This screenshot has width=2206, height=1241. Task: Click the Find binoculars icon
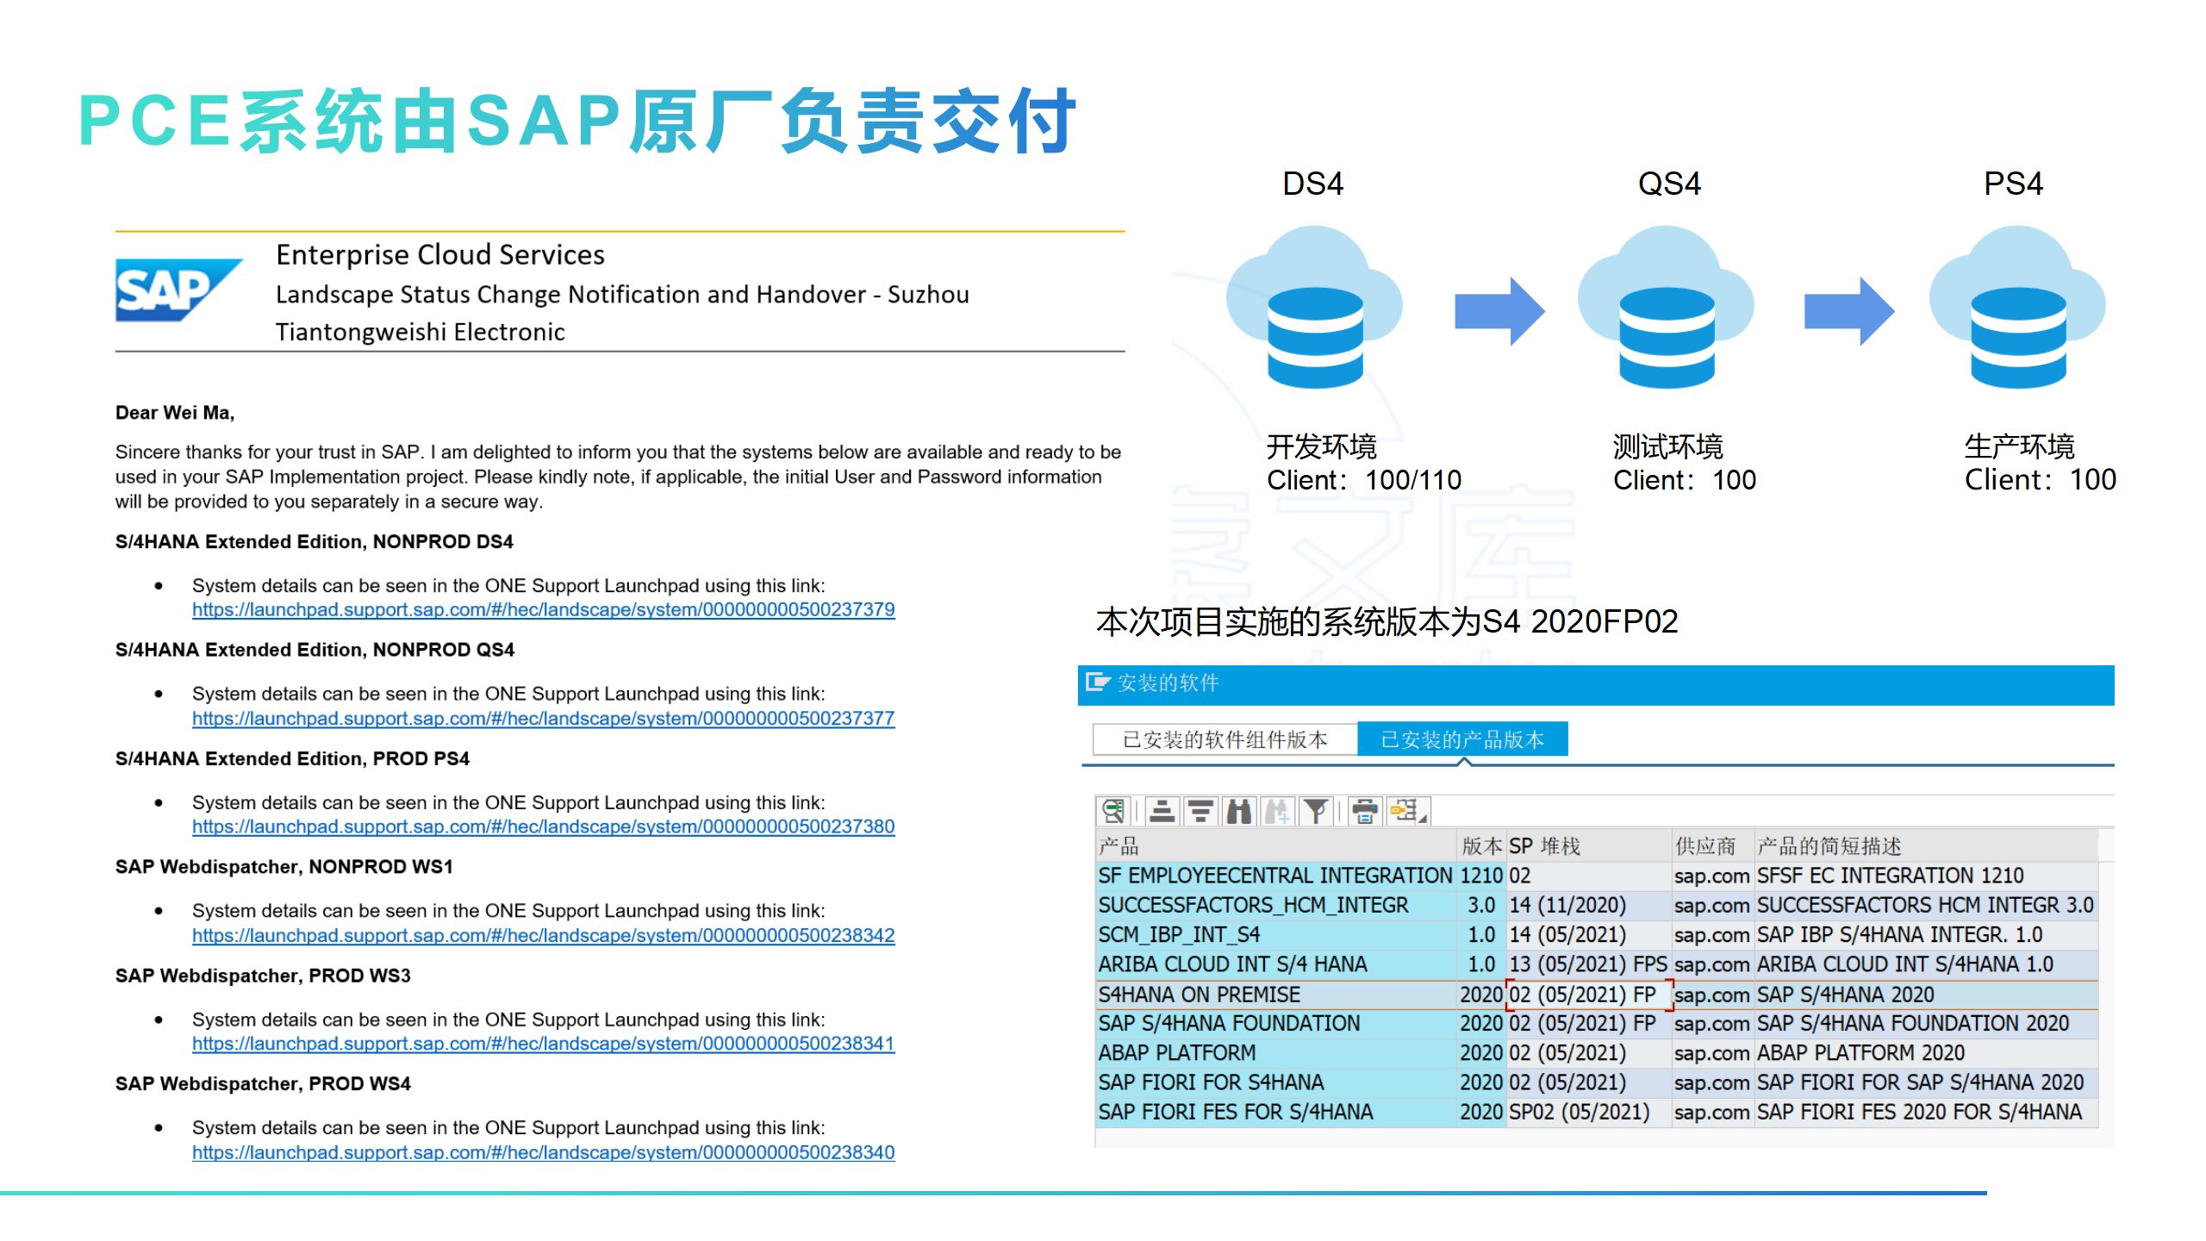pos(1239,811)
